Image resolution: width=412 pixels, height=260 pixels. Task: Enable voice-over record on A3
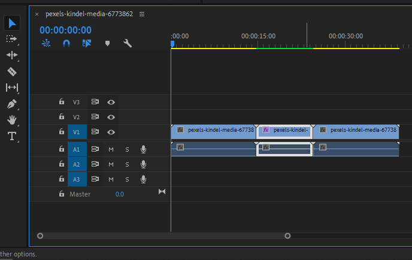143,179
